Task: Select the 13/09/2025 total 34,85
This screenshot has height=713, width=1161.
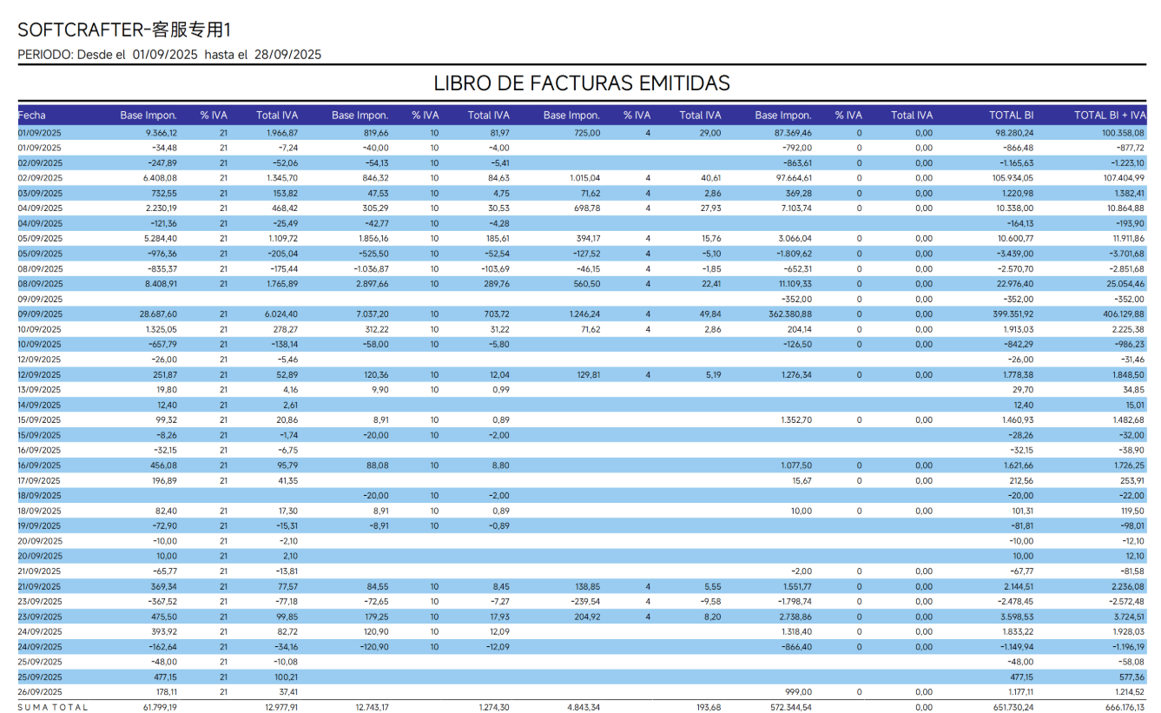Action: [x=1132, y=390]
